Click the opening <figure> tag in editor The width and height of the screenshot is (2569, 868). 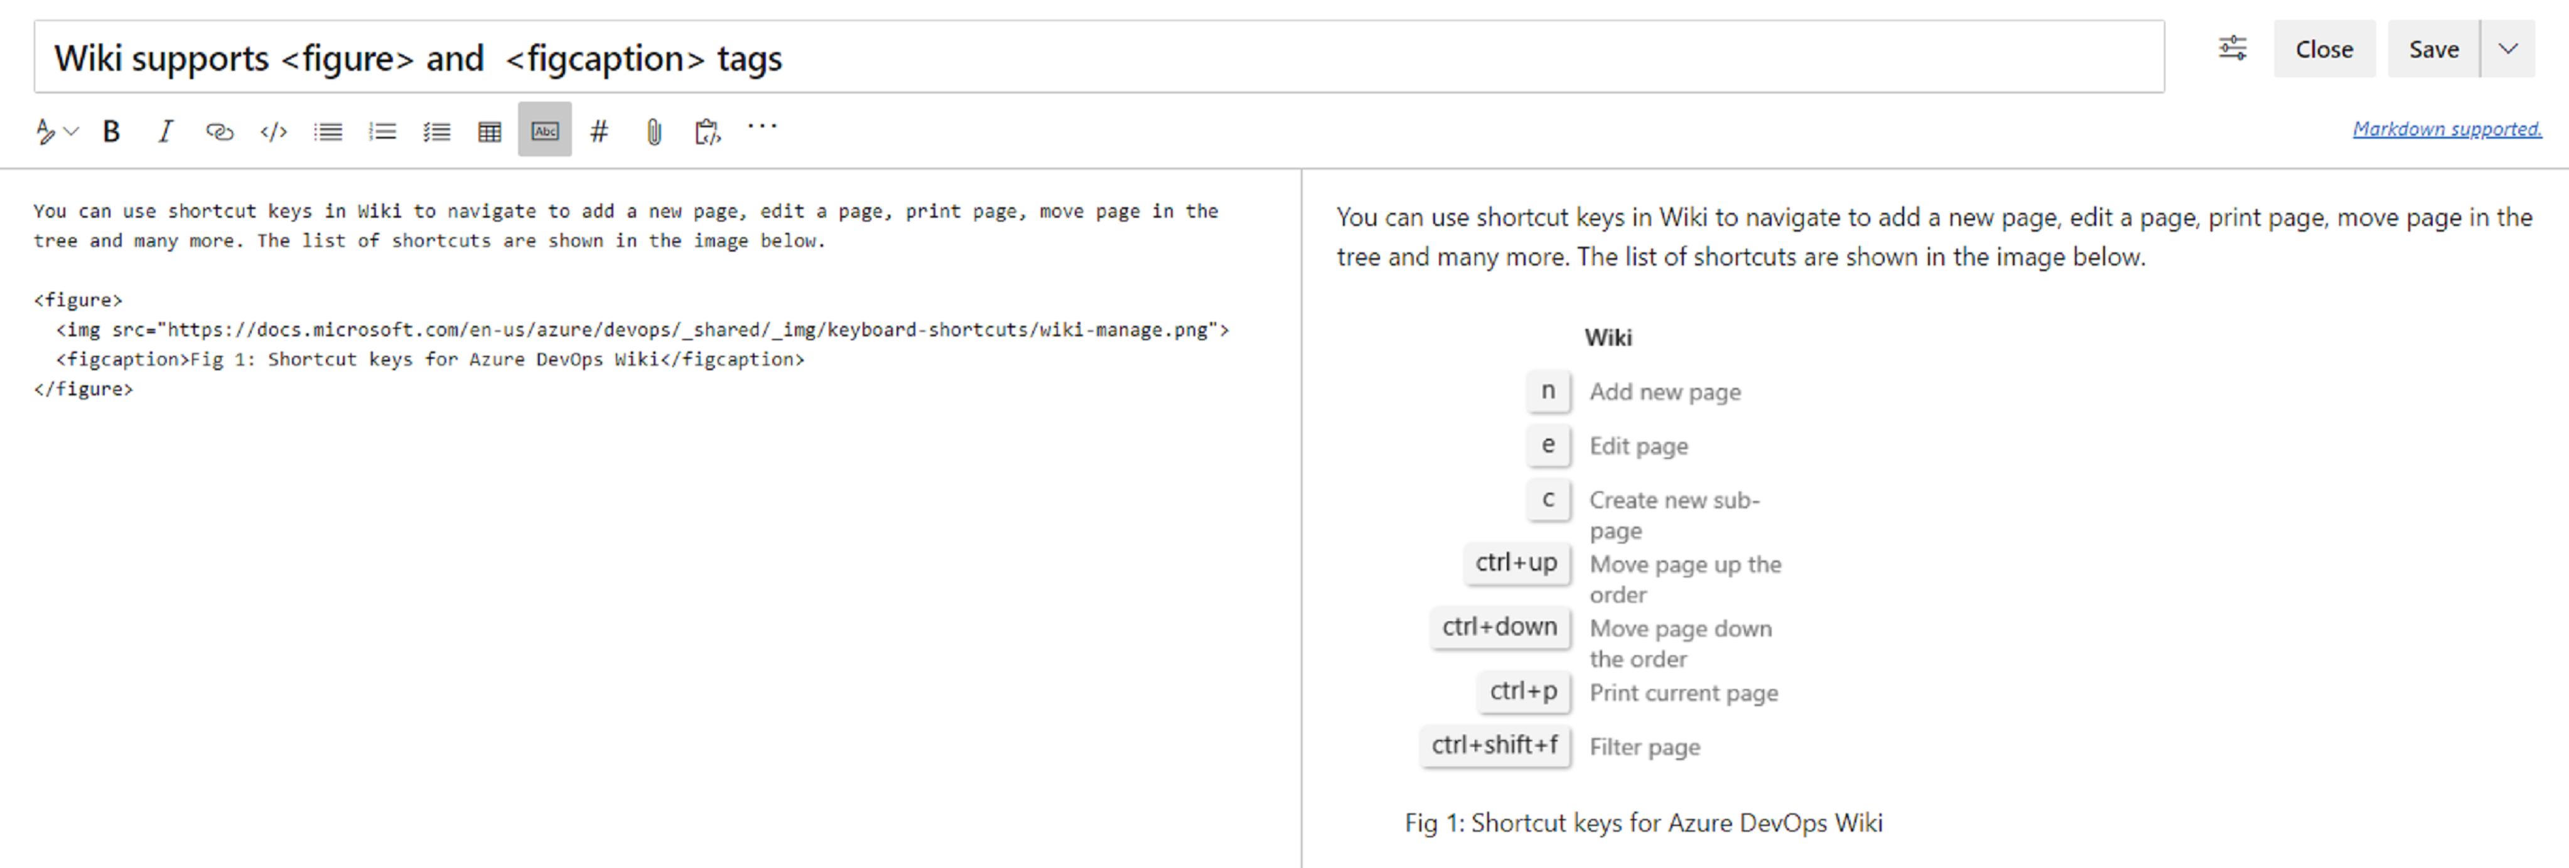pyautogui.click(x=78, y=300)
